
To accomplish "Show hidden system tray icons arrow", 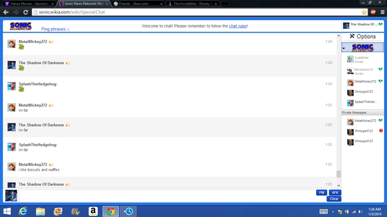I will 333,212.
